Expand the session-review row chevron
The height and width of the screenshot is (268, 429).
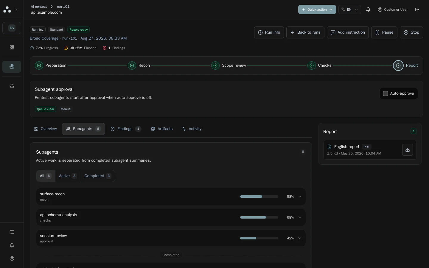(x=300, y=238)
